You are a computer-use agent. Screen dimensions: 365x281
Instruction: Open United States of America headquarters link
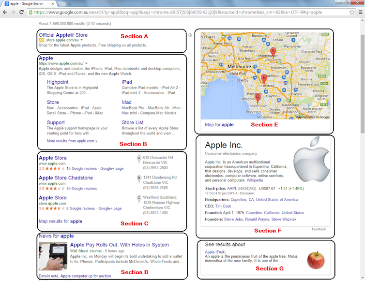click(277, 200)
